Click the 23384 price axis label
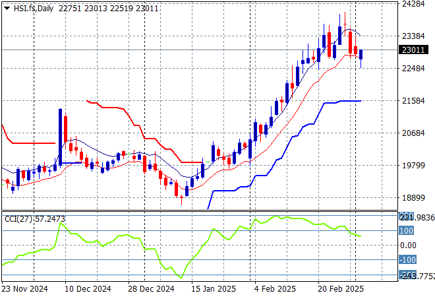 [x=413, y=36]
